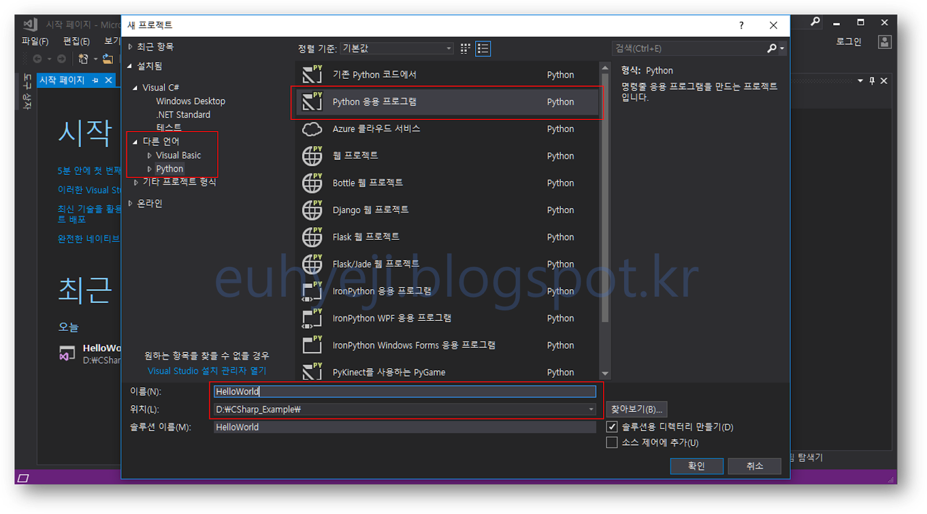Viewport: 927px width, 514px height.
Task: Click the search magnifier in the template search box
Action: coord(772,49)
